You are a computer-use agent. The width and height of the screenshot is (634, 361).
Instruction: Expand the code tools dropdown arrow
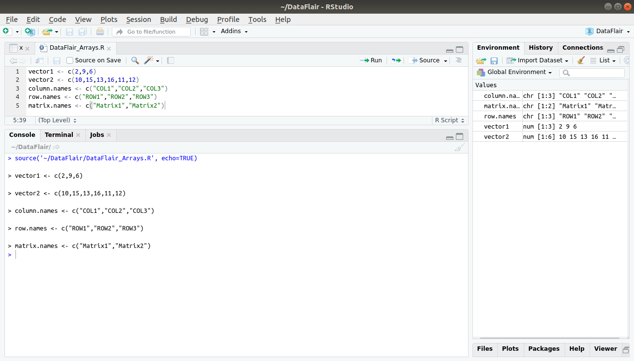pos(158,61)
